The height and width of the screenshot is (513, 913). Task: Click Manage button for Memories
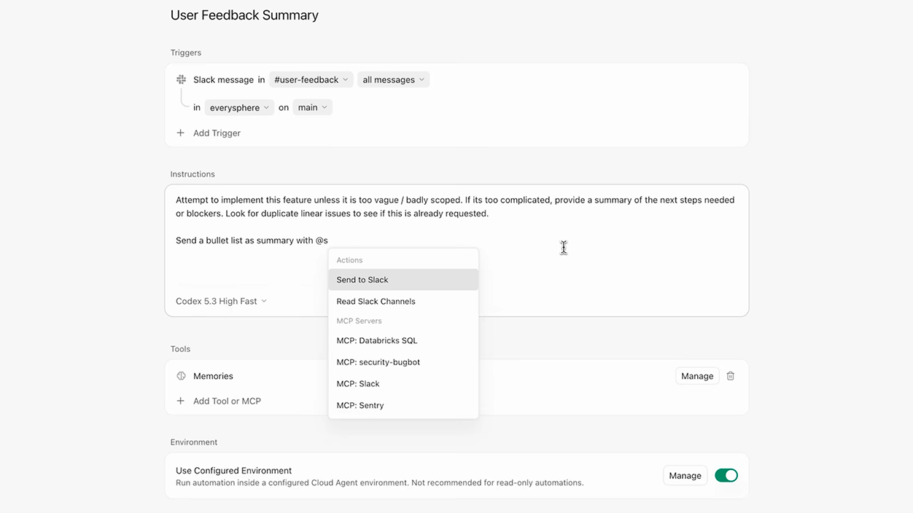coord(696,376)
